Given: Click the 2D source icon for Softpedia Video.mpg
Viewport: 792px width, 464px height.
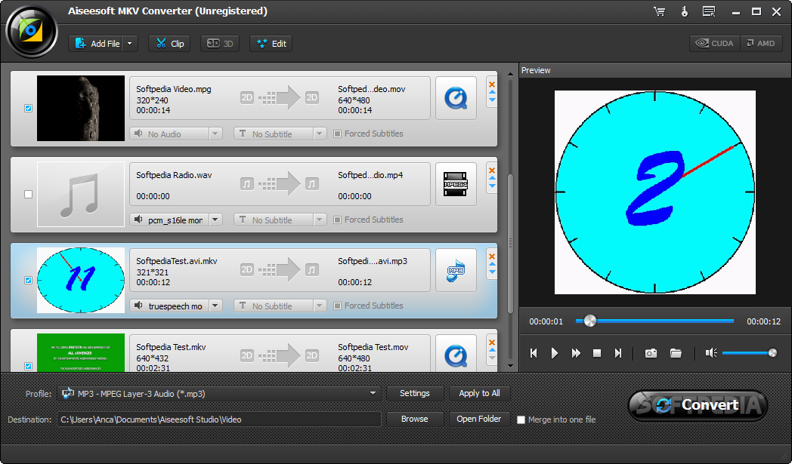Looking at the screenshot, I should coord(246,97).
